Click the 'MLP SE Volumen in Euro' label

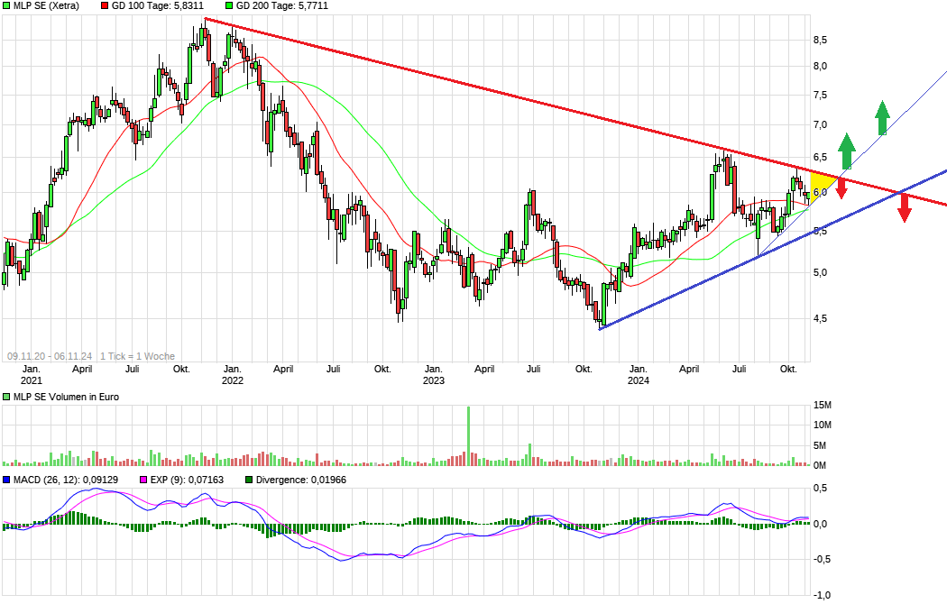68,395
